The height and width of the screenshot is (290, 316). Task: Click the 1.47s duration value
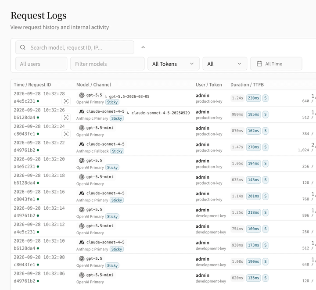point(237,147)
